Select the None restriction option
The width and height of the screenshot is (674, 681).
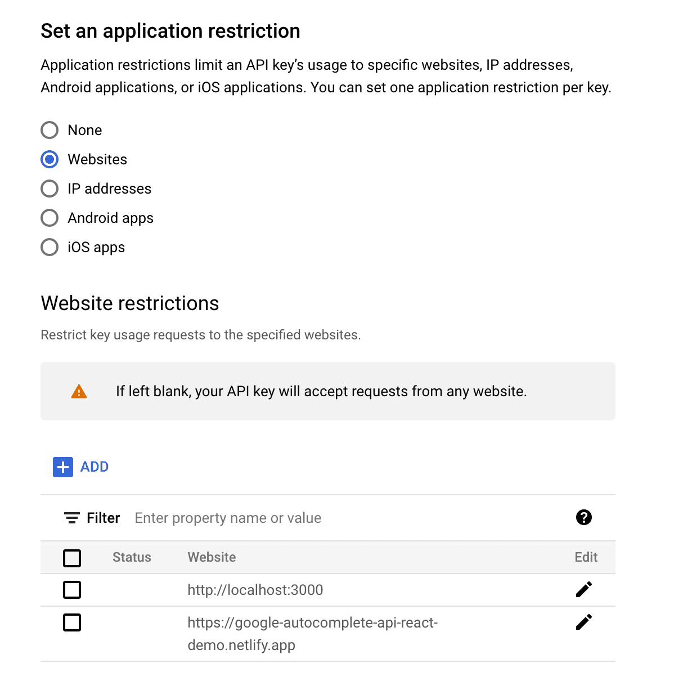point(50,130)
